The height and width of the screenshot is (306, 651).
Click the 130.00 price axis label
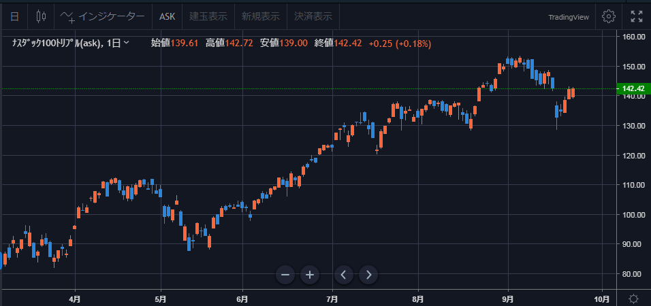tap(633, 126)
